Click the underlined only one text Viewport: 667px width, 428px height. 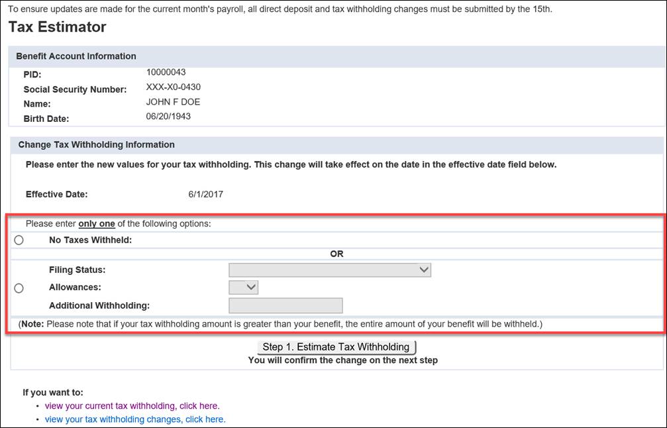coord(97,224)
